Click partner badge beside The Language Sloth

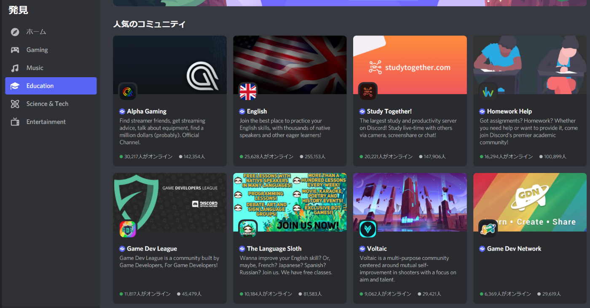(242, 249)
